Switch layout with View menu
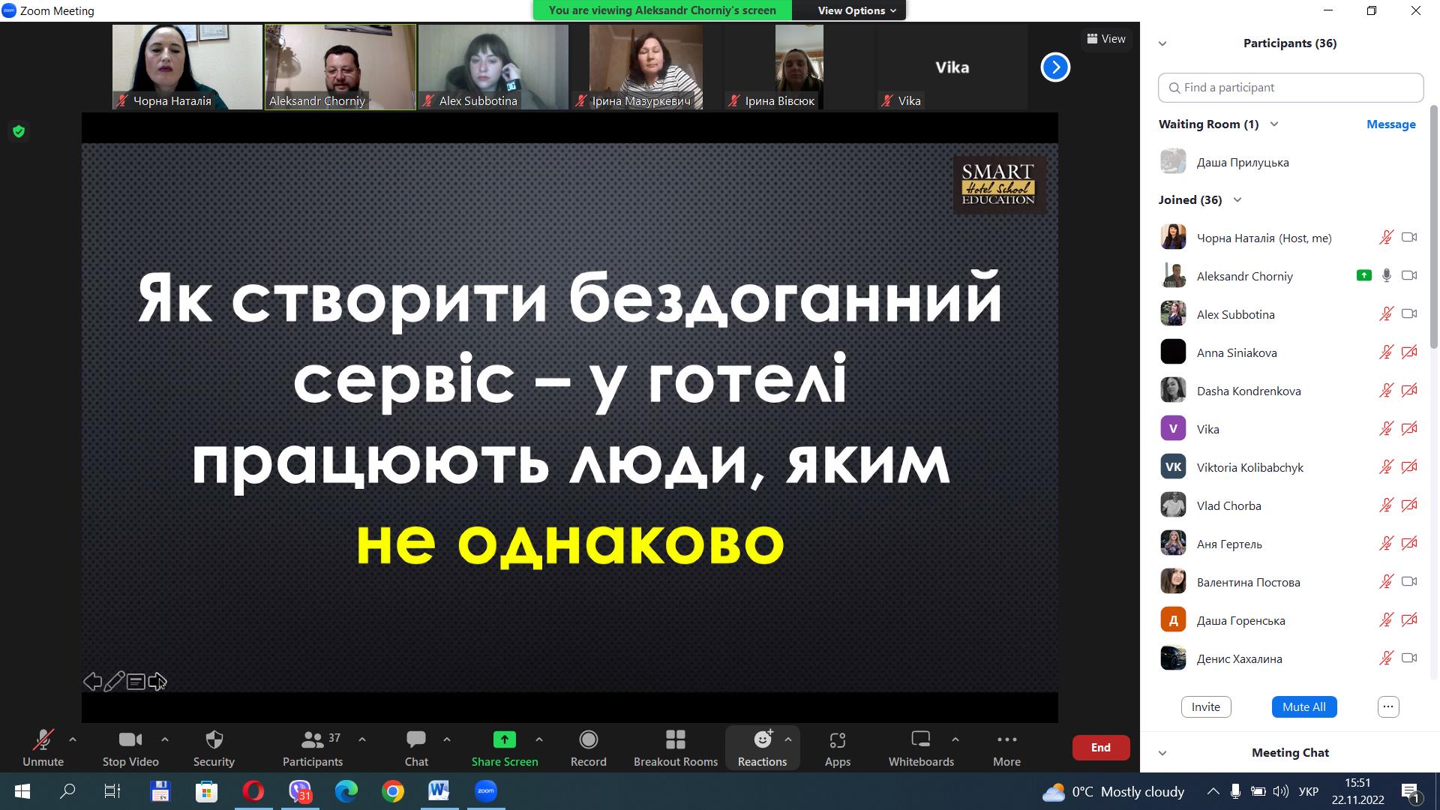The width and height of the screenshot is (1440, 810). (x=1106, y=39)
